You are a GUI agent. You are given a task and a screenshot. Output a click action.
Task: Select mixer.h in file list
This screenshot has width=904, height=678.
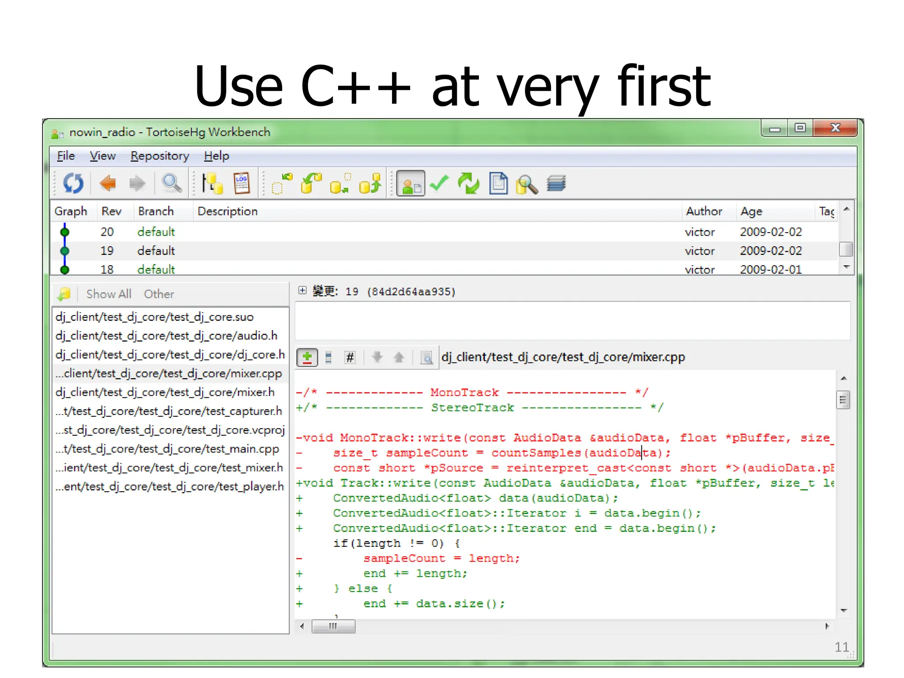[x=170, y=392]
